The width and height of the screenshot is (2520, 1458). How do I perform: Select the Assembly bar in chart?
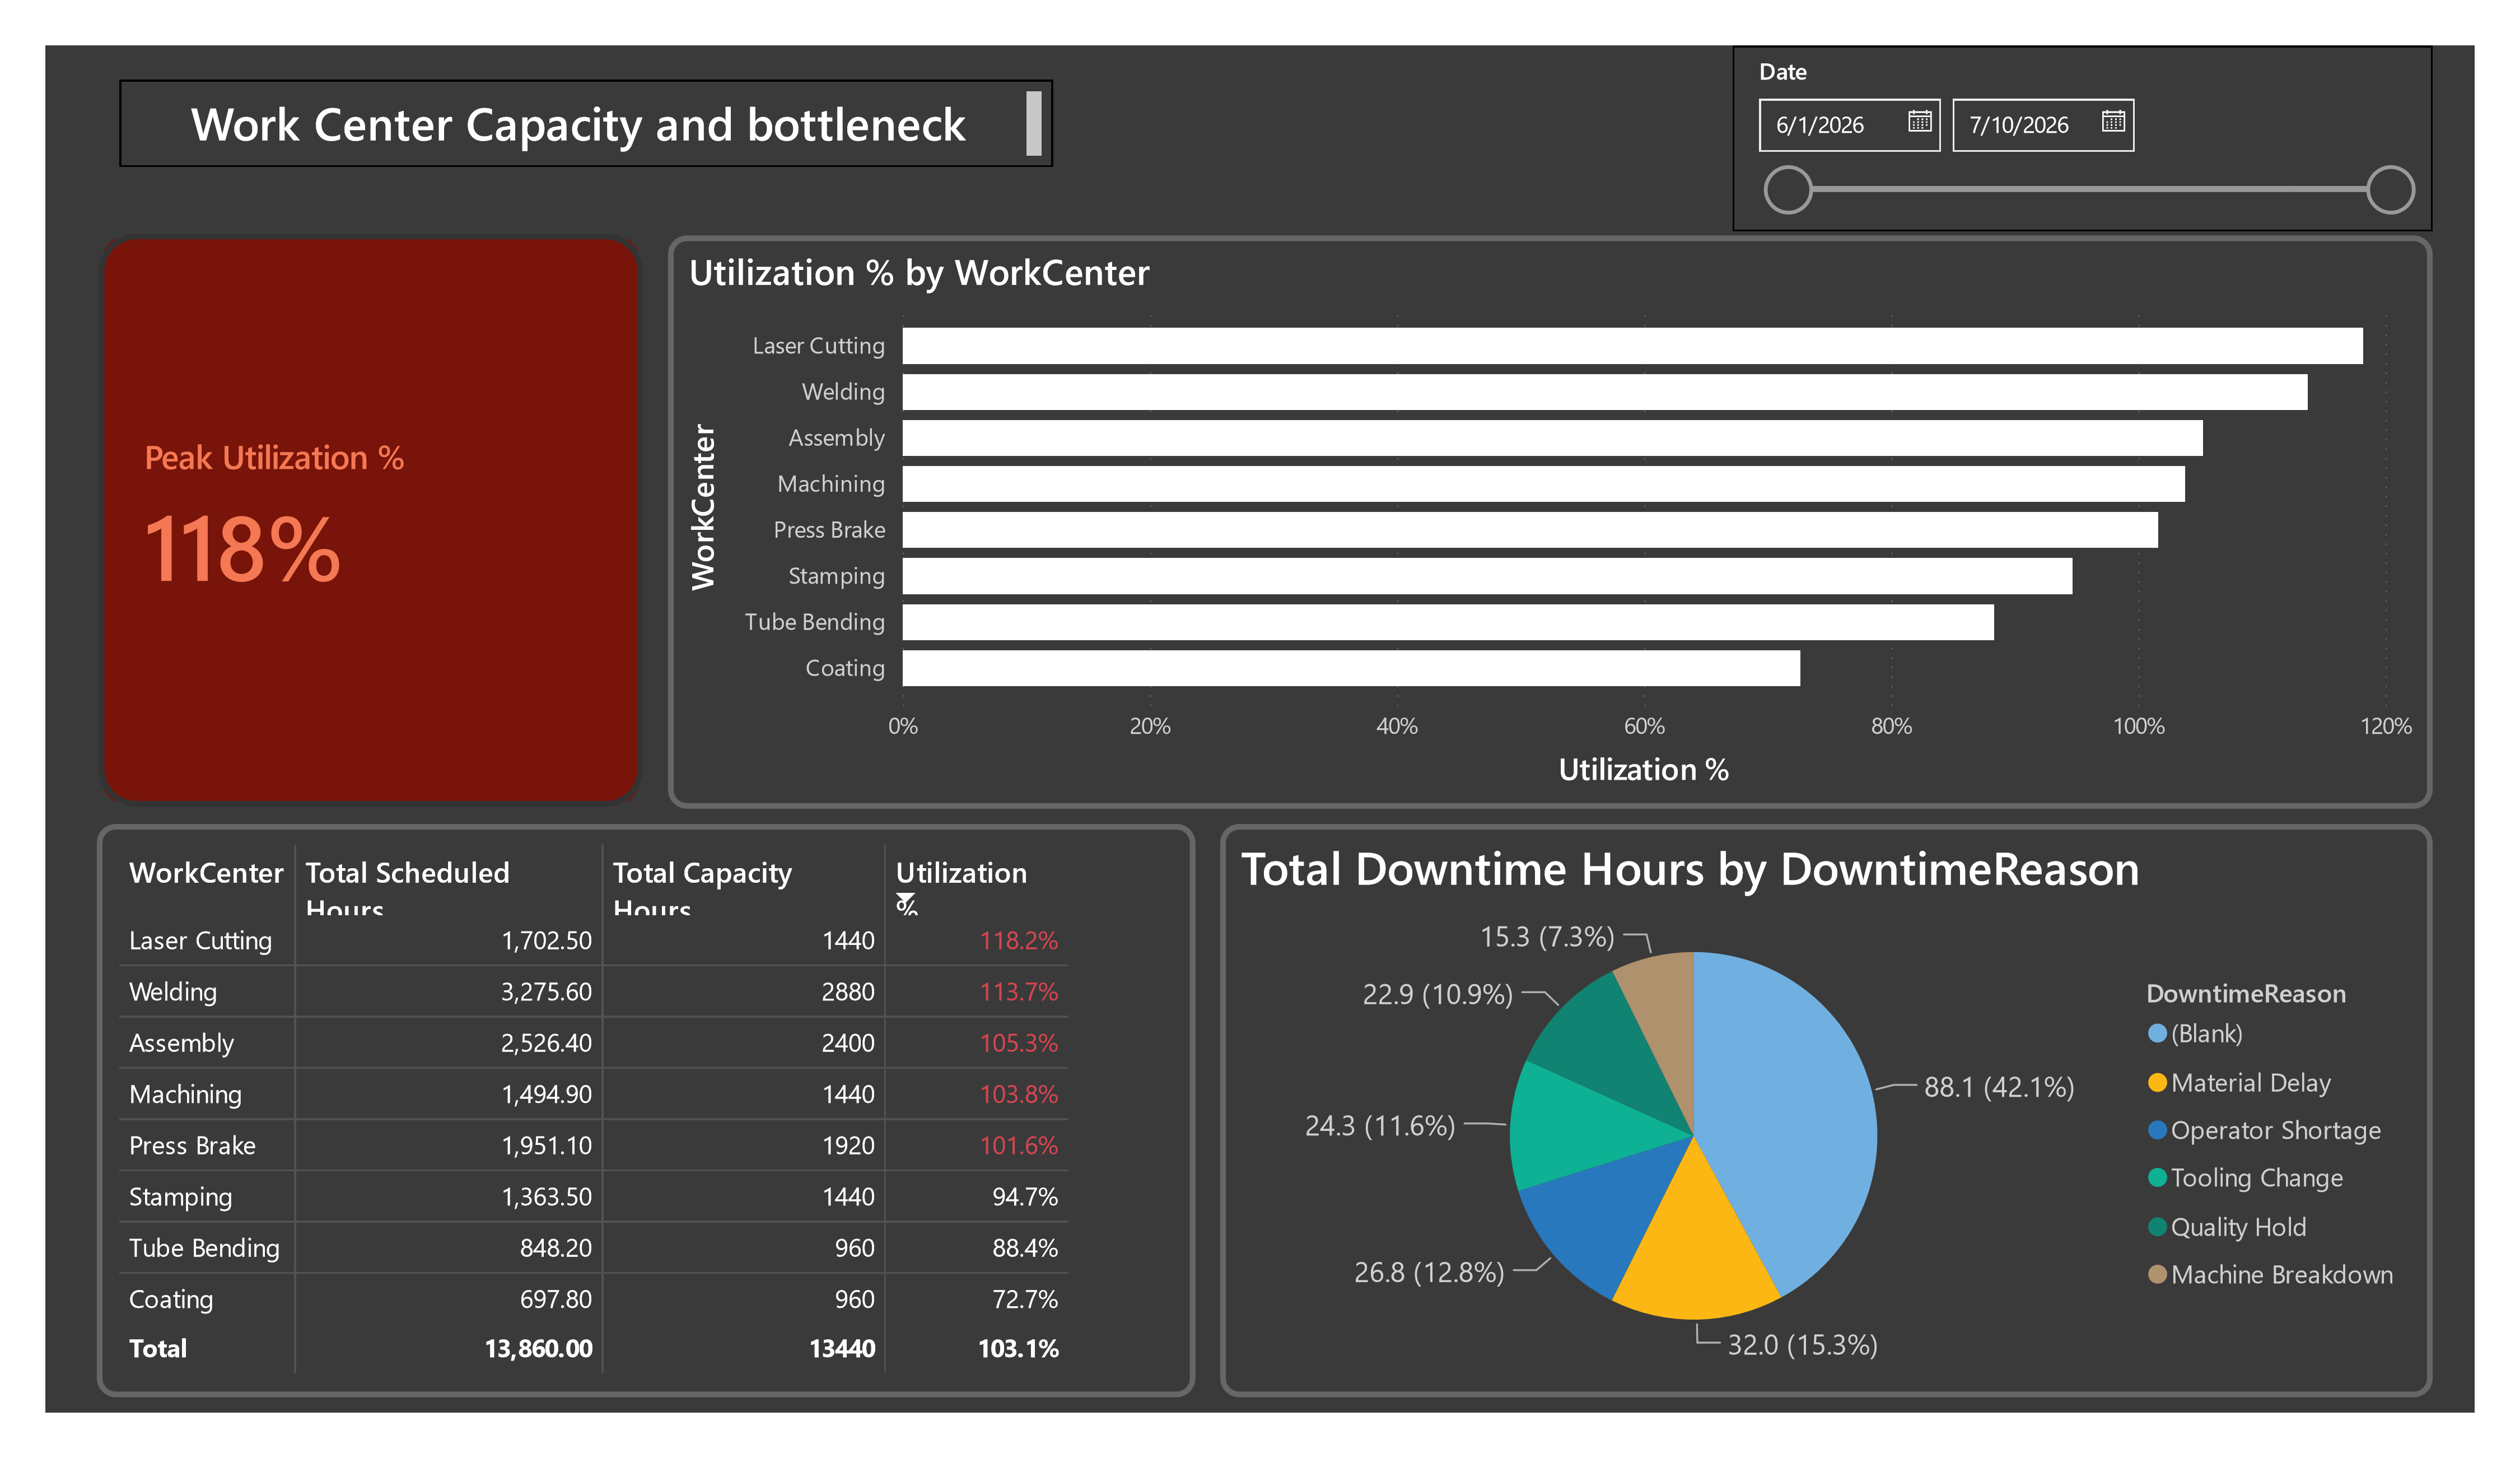(x=1552, y=438)
